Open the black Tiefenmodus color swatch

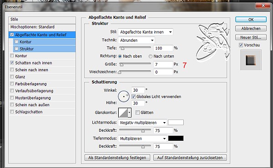coord(176,138)
